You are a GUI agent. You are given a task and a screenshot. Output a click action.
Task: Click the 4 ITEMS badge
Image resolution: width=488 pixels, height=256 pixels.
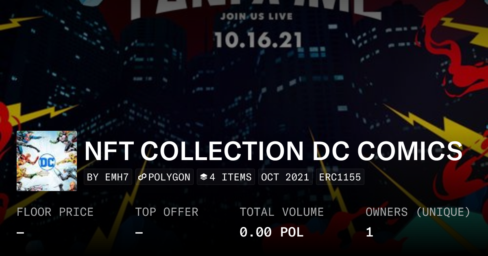(x=226, y=177)
